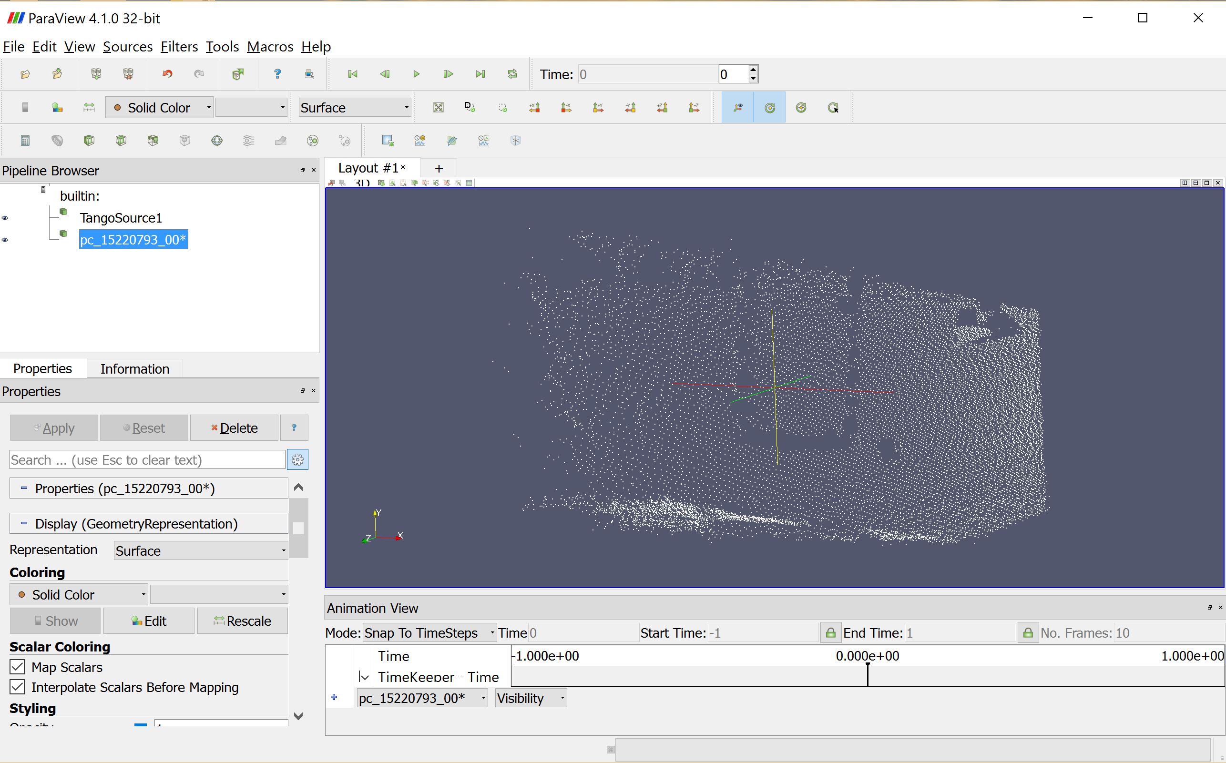
Task: Click the Pick Center of rotation icon
Action: coord(833,108)
